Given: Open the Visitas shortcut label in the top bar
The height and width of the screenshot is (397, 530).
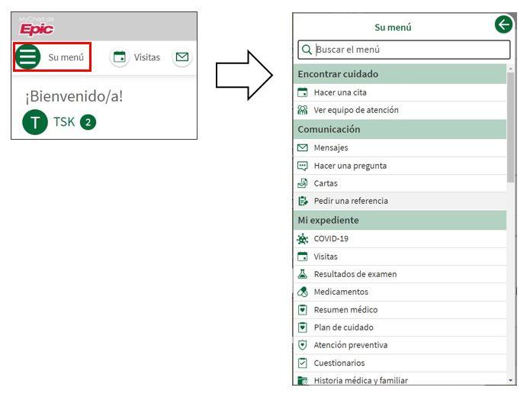Looking at the screenshot, I should coord(146,57).
